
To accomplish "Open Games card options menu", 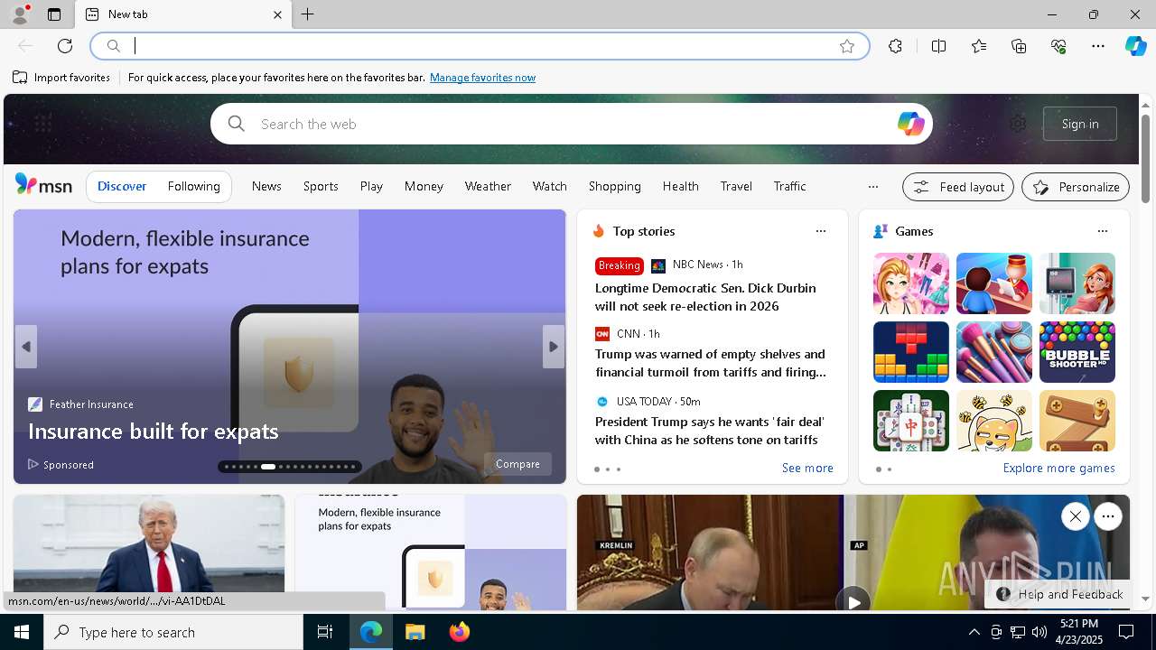I will [x=1102, y=231].
